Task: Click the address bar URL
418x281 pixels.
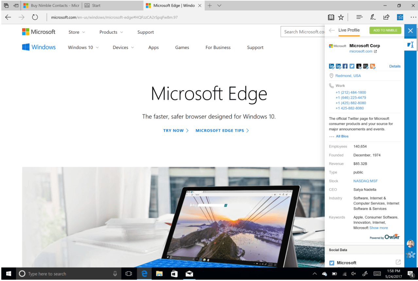Action: pyautogui.click(x=114, y=17)
